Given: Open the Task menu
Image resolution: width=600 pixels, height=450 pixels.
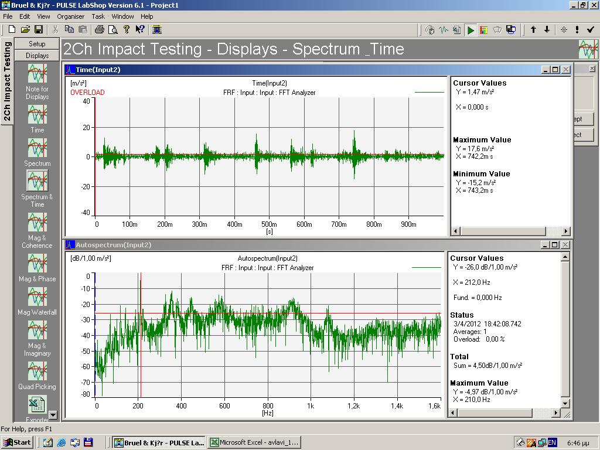Looking at the screenshot, I should pos(98,16).
